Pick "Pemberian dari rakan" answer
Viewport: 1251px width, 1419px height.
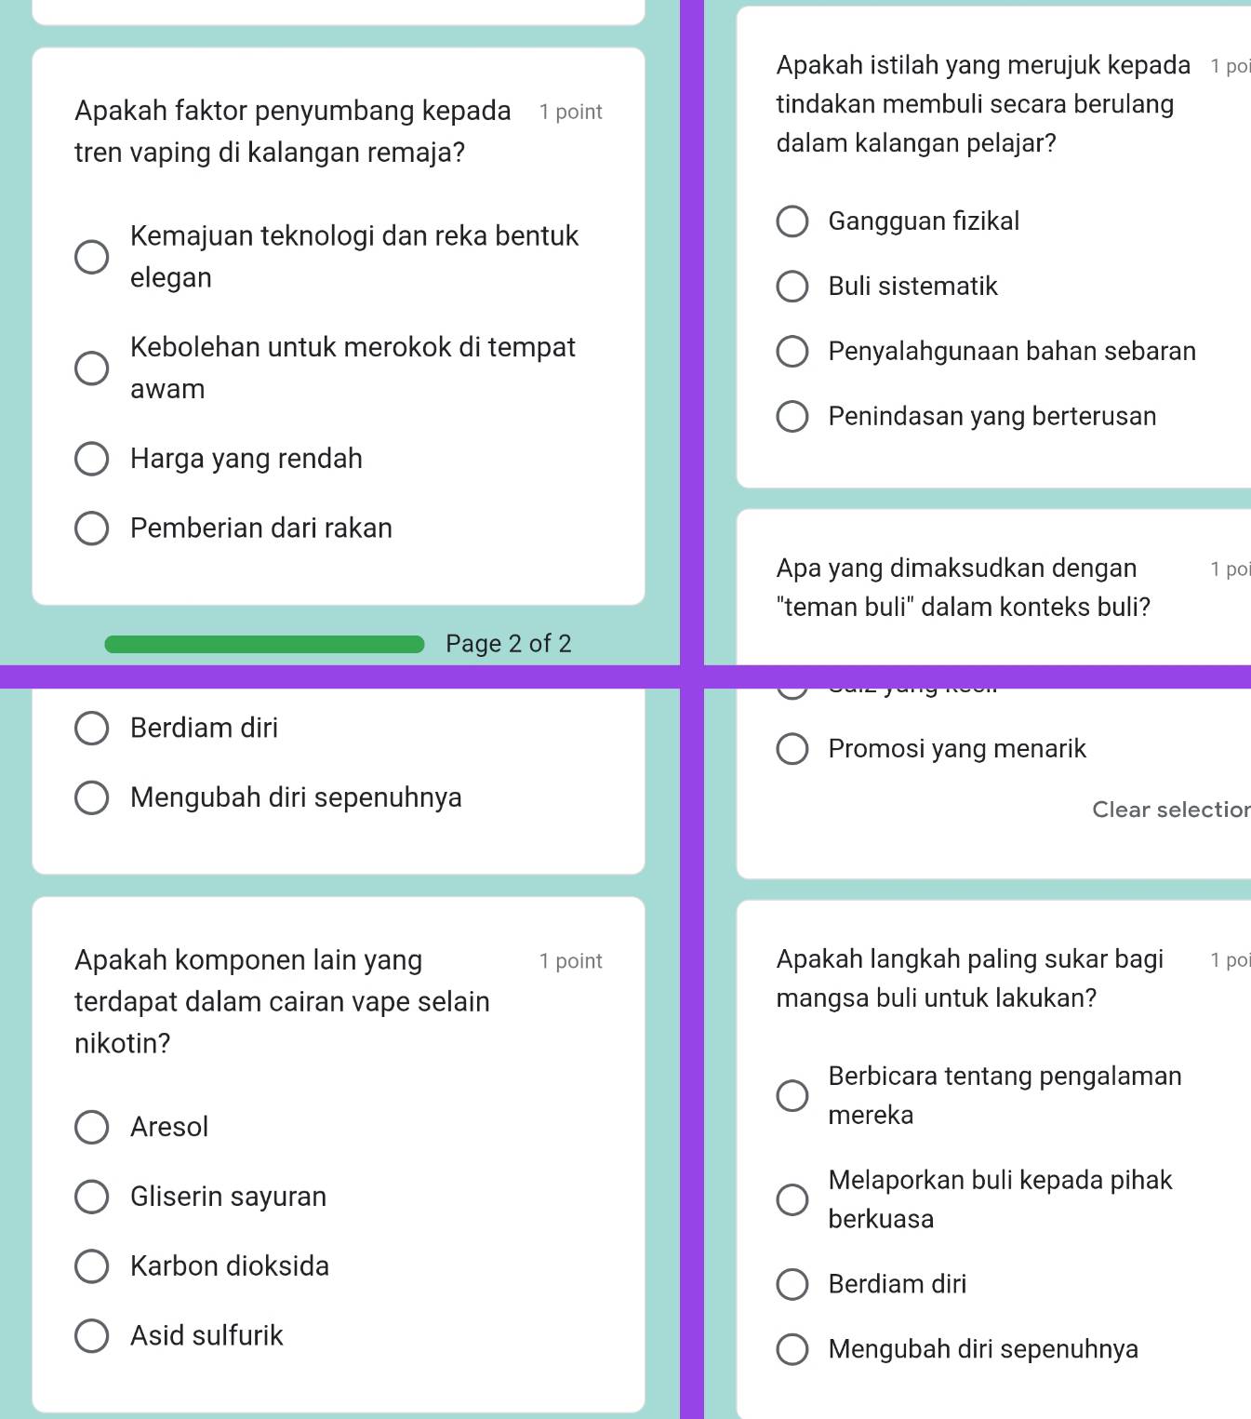[x=91, y=529]
